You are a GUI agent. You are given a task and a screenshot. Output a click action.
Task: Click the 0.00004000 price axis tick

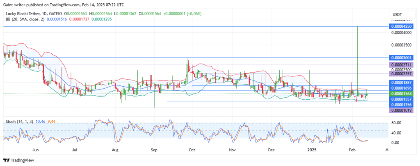pyautogui.click(x=401, y=33)
